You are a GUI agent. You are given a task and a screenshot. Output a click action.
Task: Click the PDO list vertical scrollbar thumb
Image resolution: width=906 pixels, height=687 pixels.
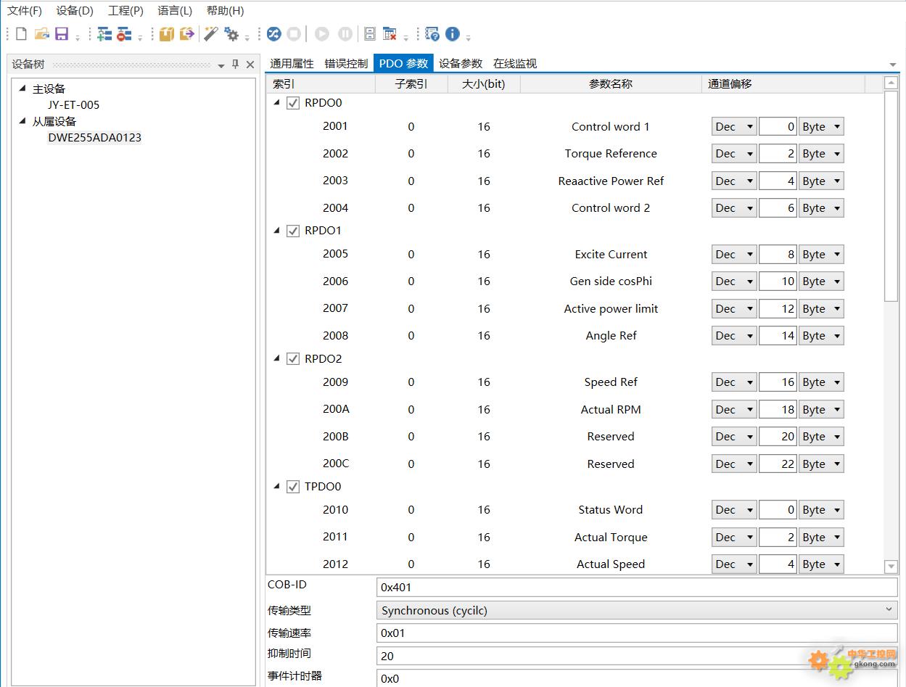891,196
